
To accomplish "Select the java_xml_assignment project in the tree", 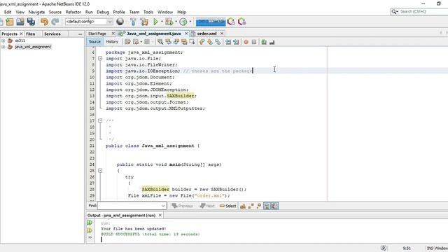I will coord(33,47).
